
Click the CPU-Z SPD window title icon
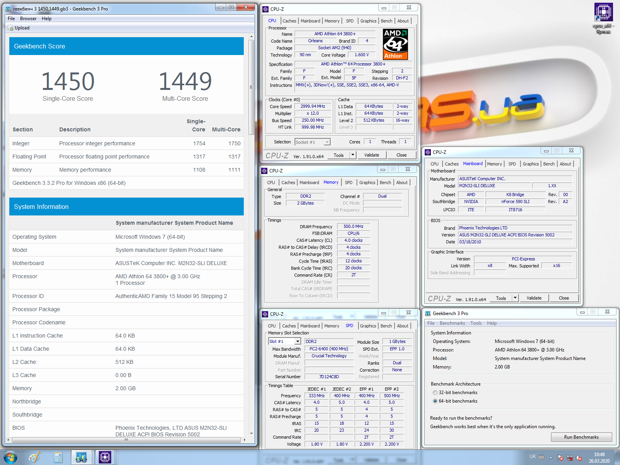tap(265, 314)
